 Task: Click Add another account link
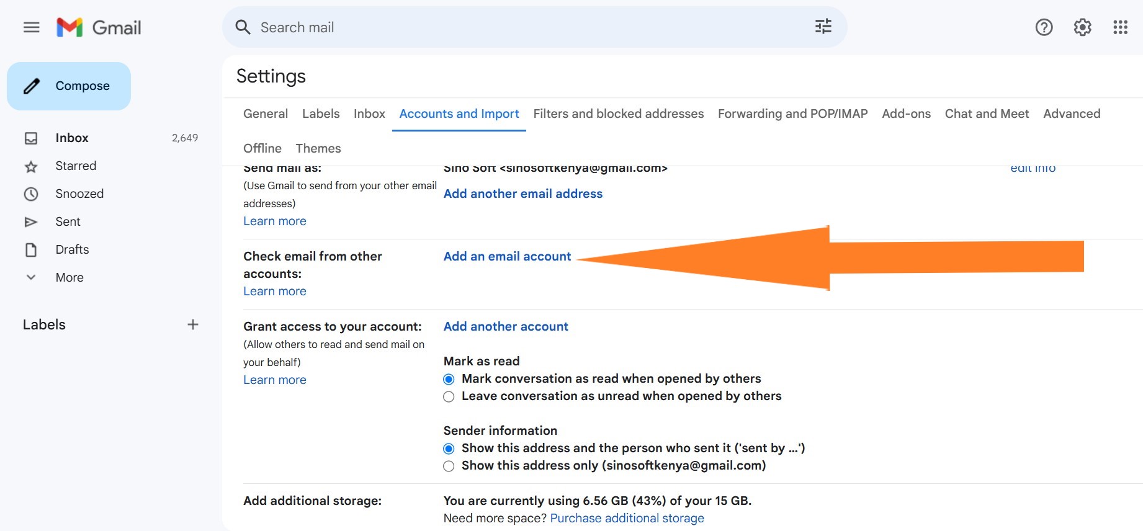(x=506, y=326)
